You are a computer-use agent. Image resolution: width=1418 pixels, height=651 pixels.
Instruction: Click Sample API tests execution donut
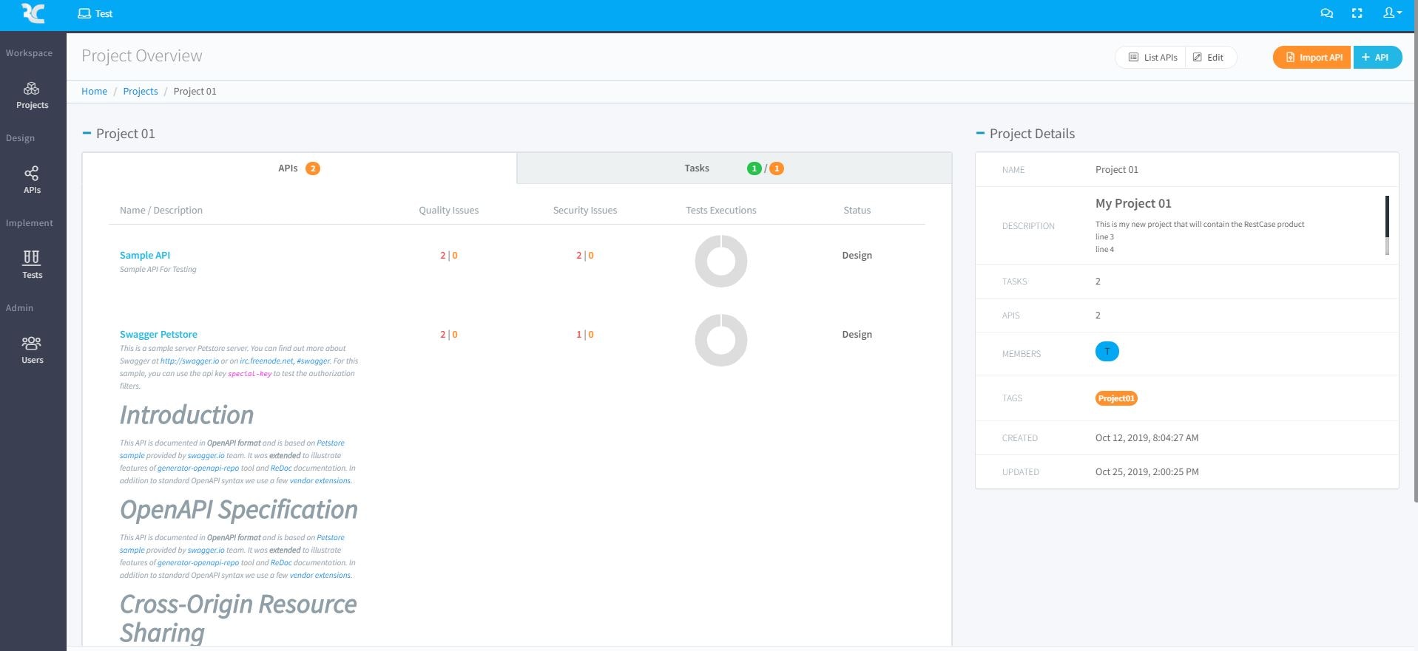(721, 261)
